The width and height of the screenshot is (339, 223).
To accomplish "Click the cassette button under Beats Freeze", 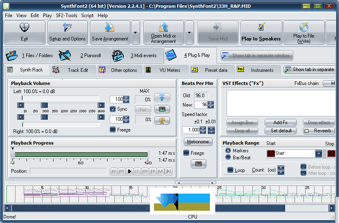I will point(198,164).
